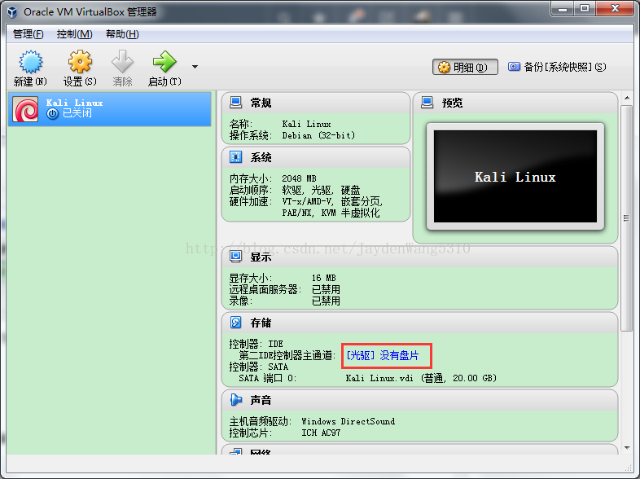Click the 预览 section monitor icon
The width and height of the screenshot is (640, 479).
pyautogui.click(x=427, y=102)
